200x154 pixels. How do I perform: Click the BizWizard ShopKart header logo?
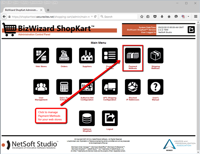(x=59, y=29)
